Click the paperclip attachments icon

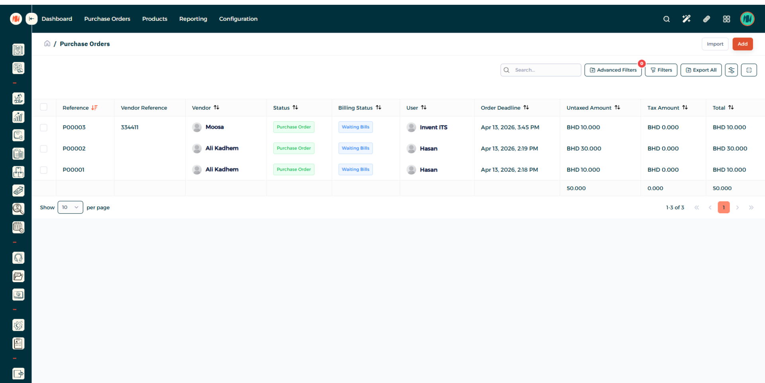pyautogui.click(x=706, y=19)
